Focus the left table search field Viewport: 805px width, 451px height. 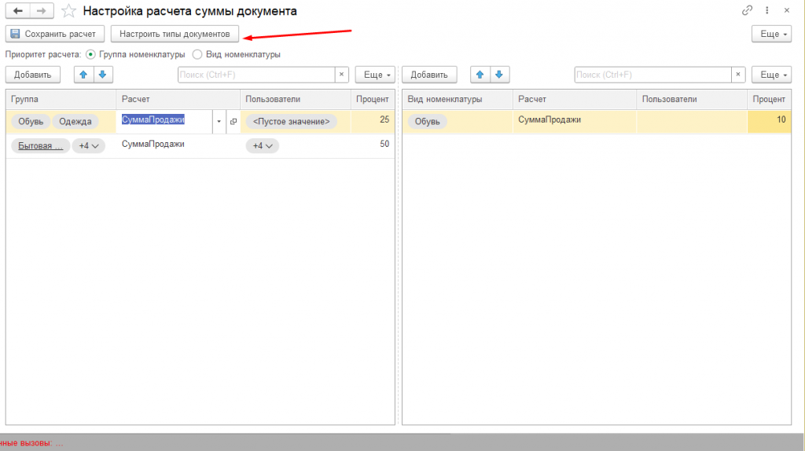click(x=257, y=75)
